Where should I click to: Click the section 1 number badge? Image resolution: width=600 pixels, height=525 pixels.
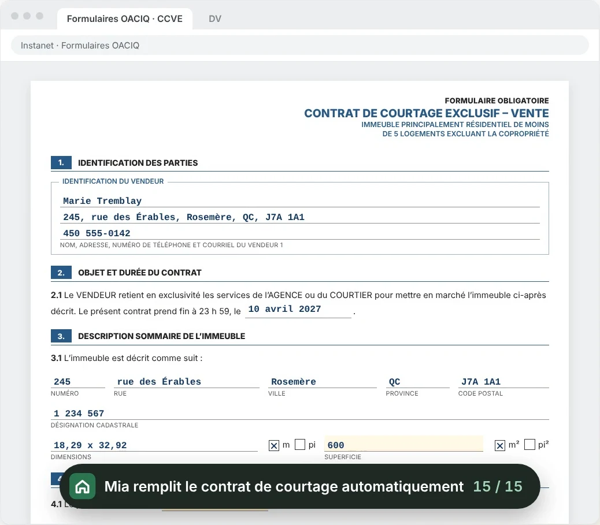point(61,162)
